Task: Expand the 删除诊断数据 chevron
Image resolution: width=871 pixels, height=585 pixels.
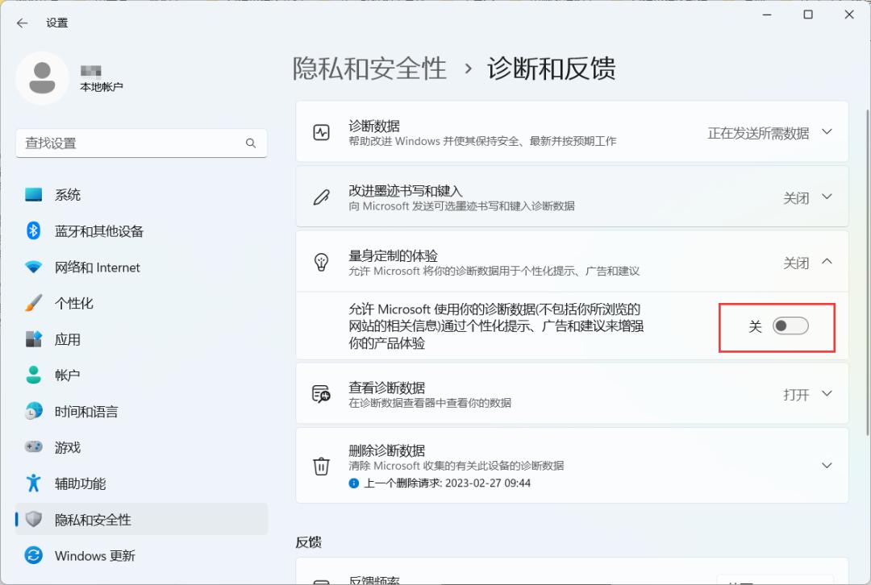Action: point(827,466)
